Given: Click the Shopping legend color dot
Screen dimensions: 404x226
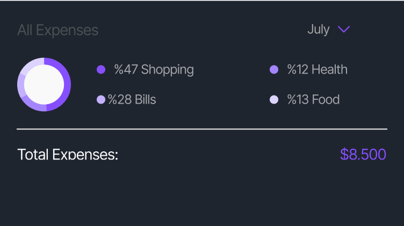Looking at the screenshot, I should (100, 70).
